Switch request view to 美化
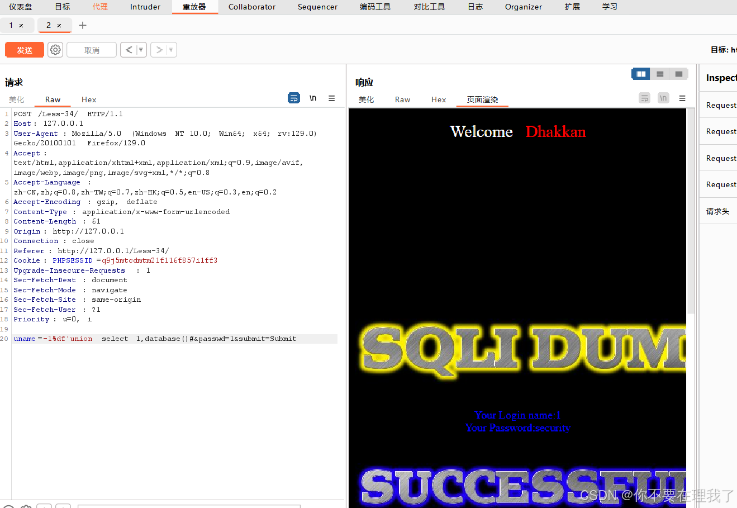 pos(17,99)
